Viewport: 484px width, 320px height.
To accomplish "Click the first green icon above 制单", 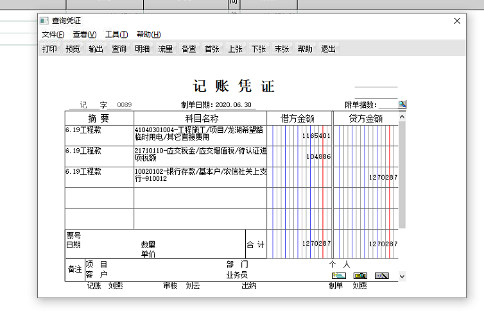I will (339, 276).
